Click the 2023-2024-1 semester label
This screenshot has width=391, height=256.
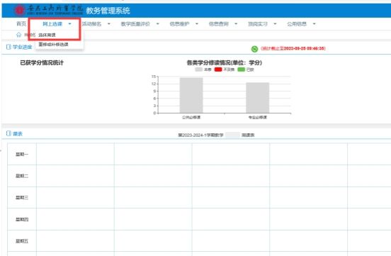(x=200, y=135)
